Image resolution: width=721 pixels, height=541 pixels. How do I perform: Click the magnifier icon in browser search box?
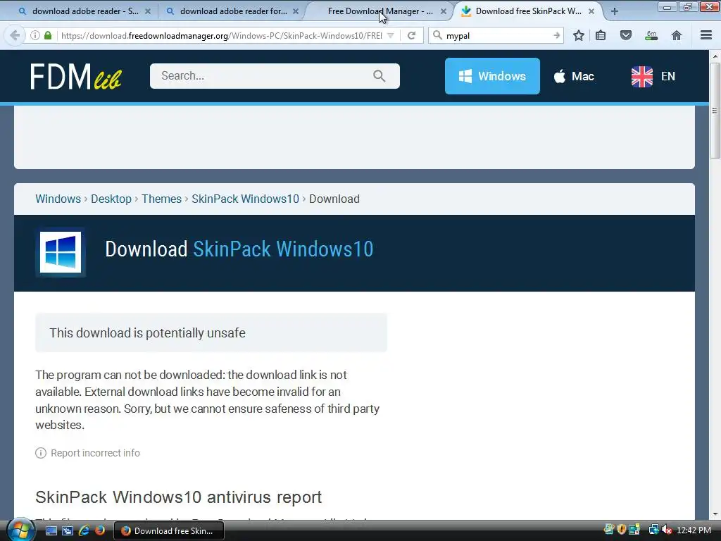438,35
